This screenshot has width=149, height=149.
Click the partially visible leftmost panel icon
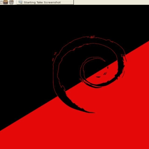[1, 2]
